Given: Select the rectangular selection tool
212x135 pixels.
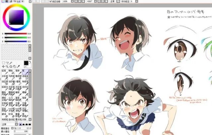Looking at the screenshot, I should point(3,63).
